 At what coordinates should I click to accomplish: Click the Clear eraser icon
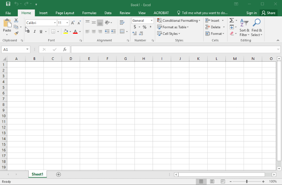pos(232,33)
